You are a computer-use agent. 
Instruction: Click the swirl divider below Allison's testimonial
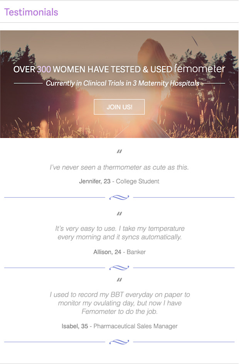pos(119,268)
